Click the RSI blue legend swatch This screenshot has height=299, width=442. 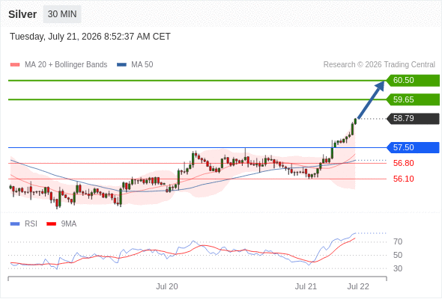tap(15, 224)
